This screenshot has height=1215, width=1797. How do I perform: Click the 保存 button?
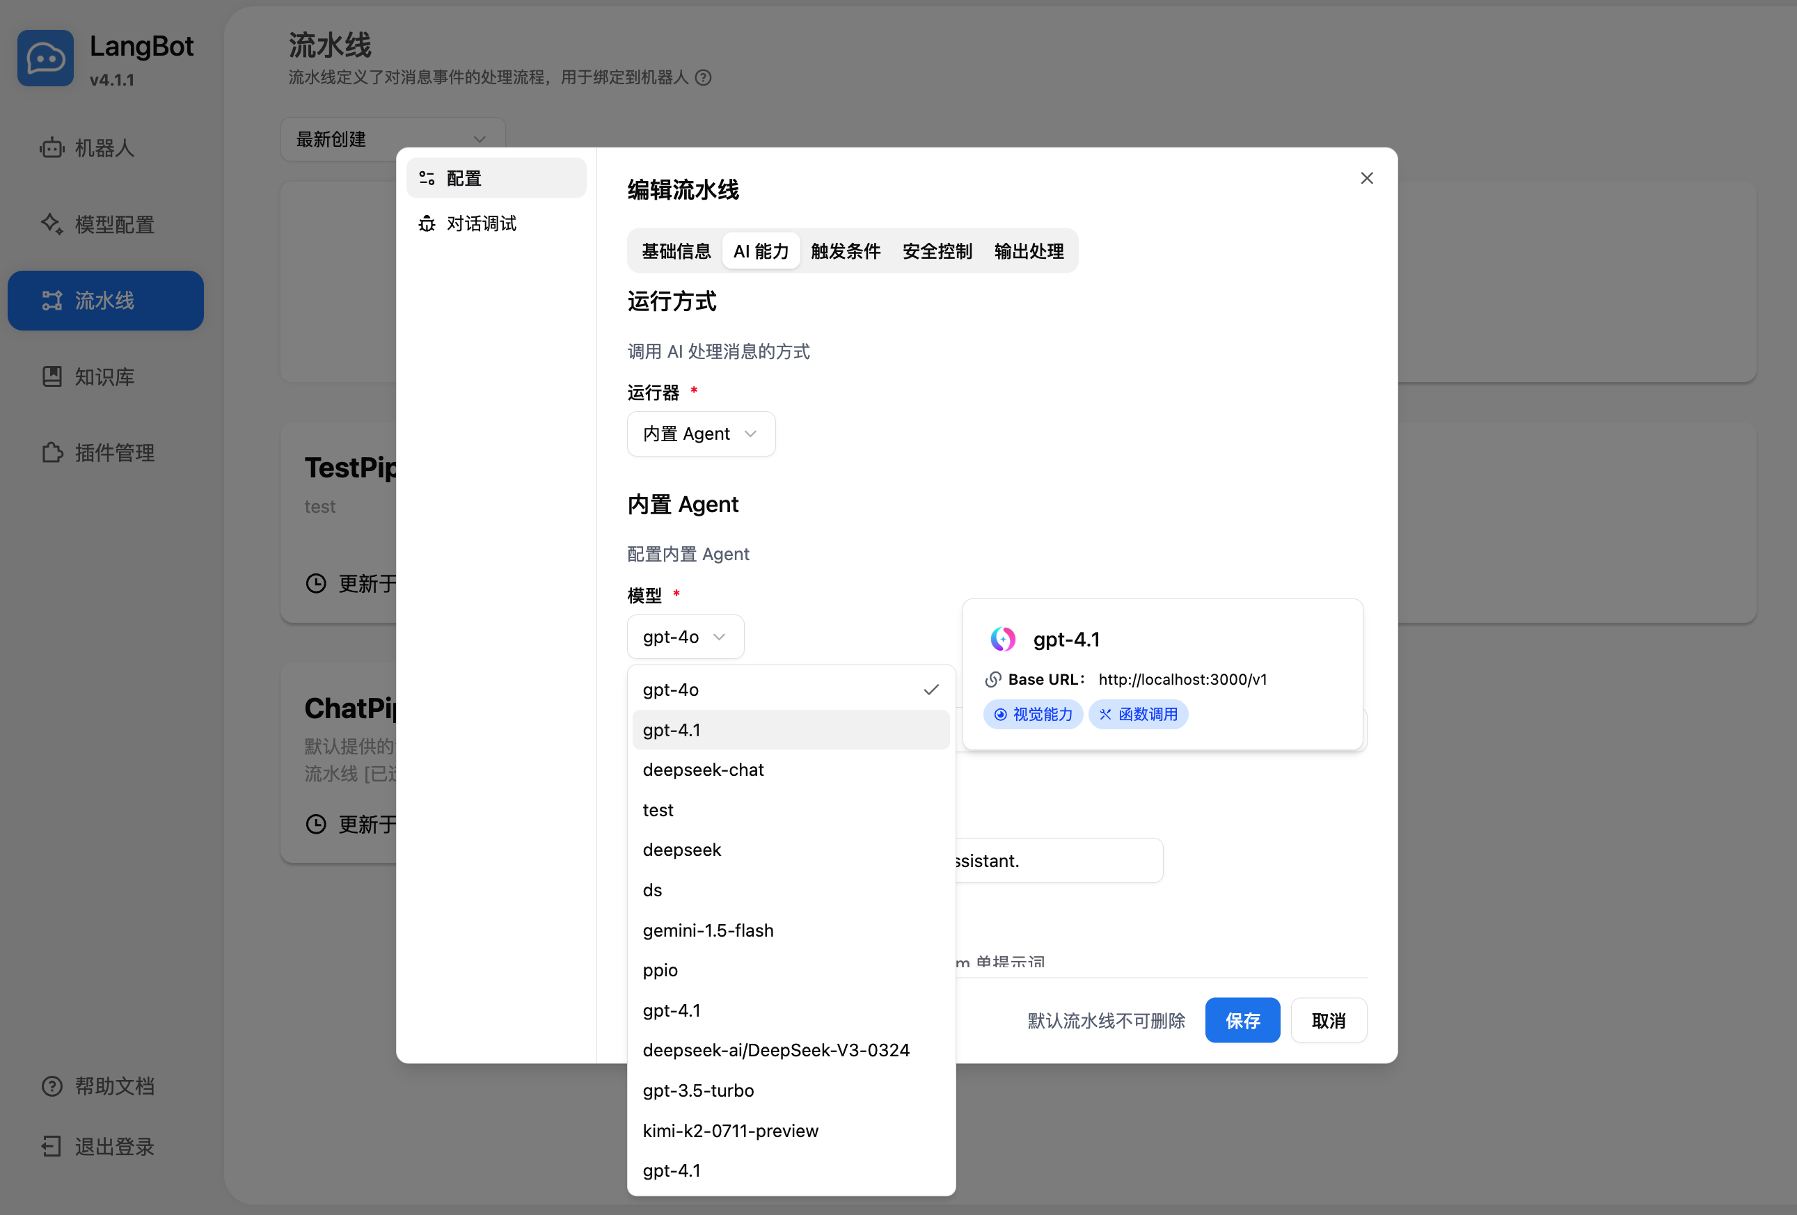pos(1242,1020)
